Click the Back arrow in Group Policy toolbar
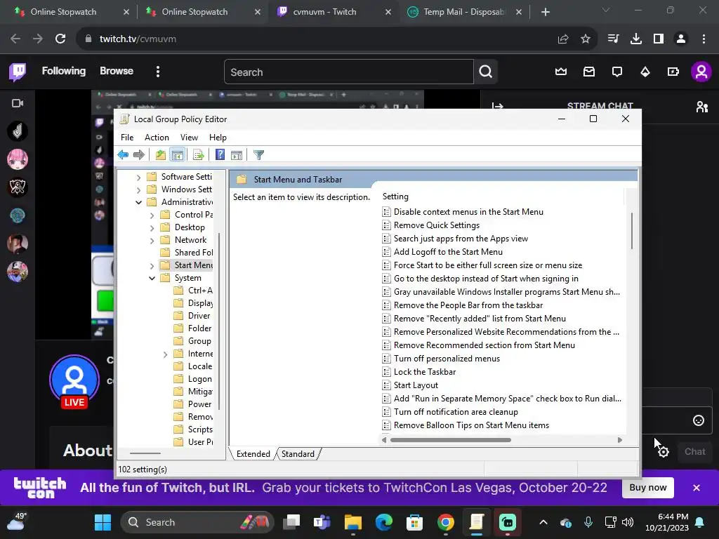 tap(123, 155)
